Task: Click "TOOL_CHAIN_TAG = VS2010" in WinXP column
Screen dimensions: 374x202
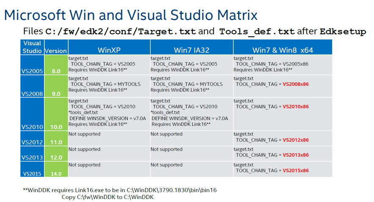Action: (x=103, y=106)
